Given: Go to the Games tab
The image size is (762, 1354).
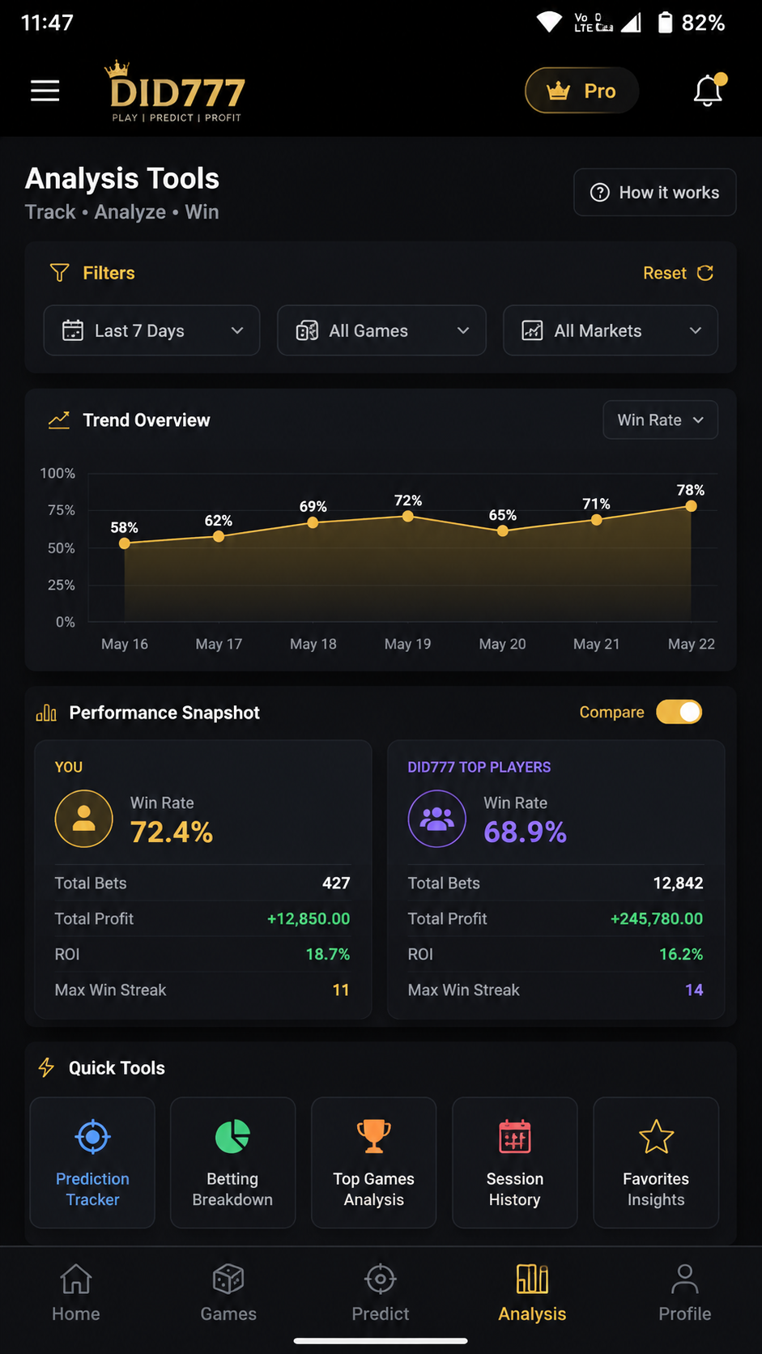Looking at the screenshot, I should [228, 1293].
